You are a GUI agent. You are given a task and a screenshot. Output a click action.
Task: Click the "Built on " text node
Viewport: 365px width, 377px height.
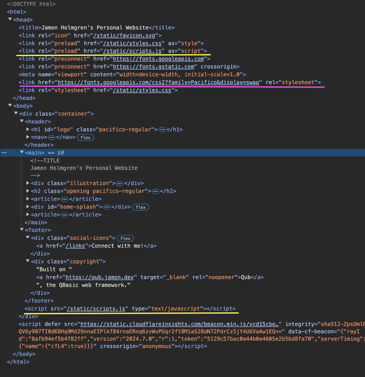54,269
